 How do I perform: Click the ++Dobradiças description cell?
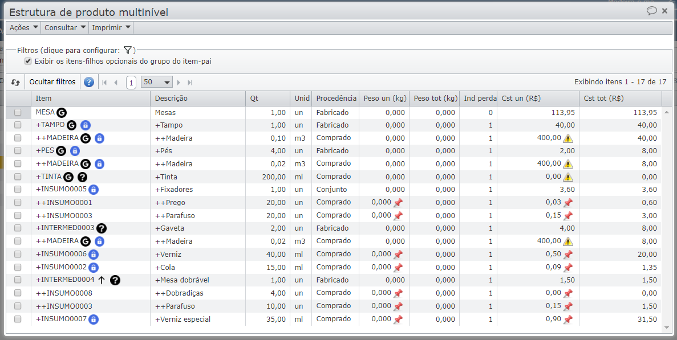point(198,293)
